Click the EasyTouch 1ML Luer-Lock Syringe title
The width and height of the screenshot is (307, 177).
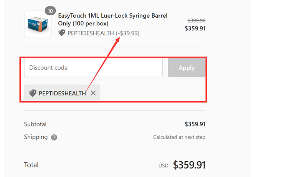click(x=112, y=19)
